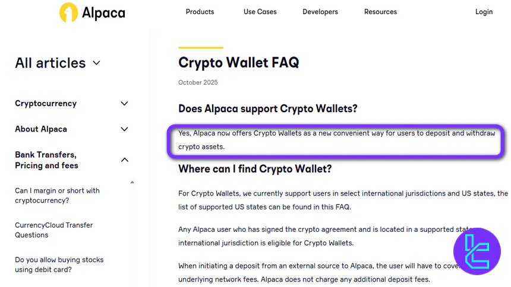Click the purple TC watermark icon
Image resolution: width=511 pixels, height=287 pixels.
click(x=477, y=251)
